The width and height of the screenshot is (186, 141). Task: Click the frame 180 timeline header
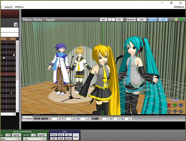coord(8,39)
